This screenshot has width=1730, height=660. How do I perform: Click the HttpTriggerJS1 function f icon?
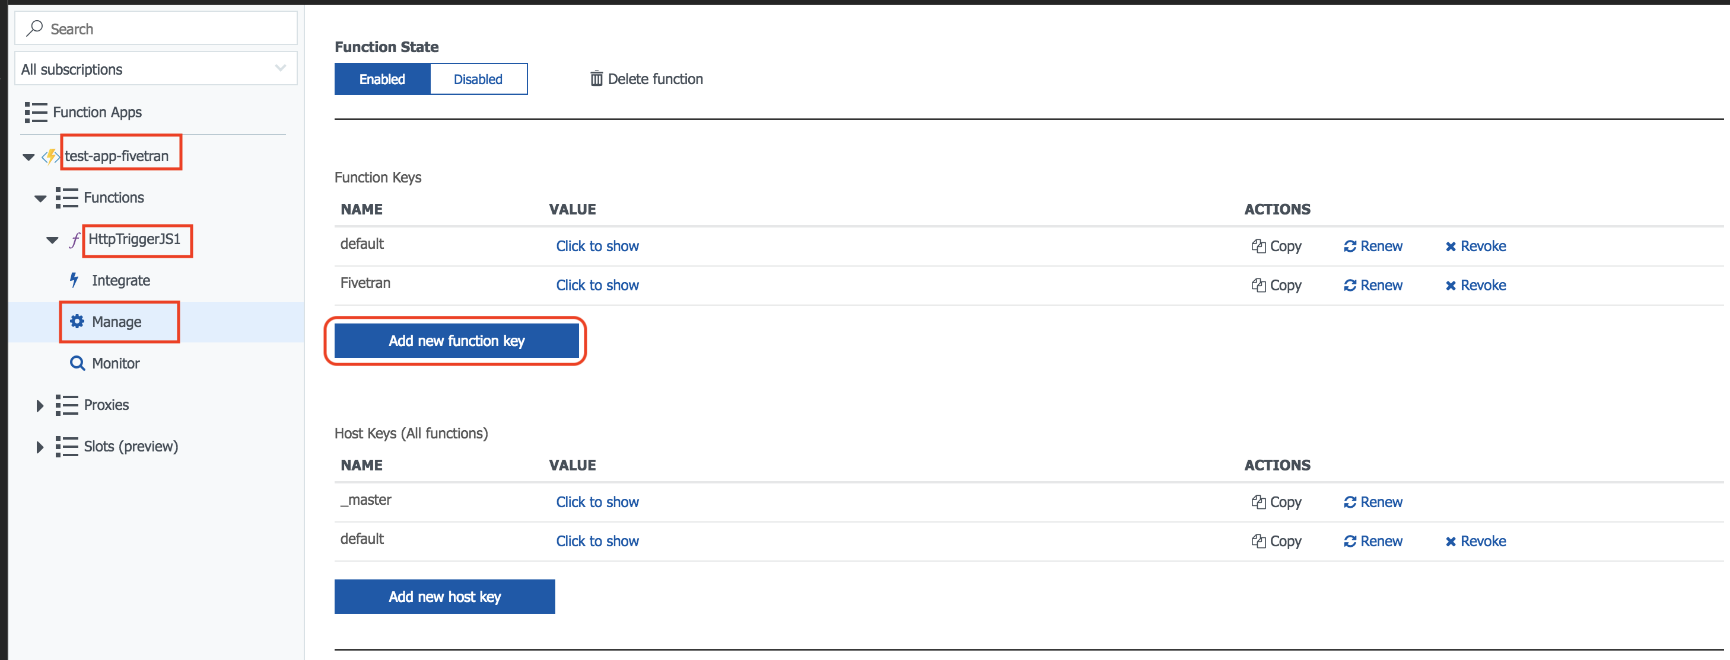75,239
